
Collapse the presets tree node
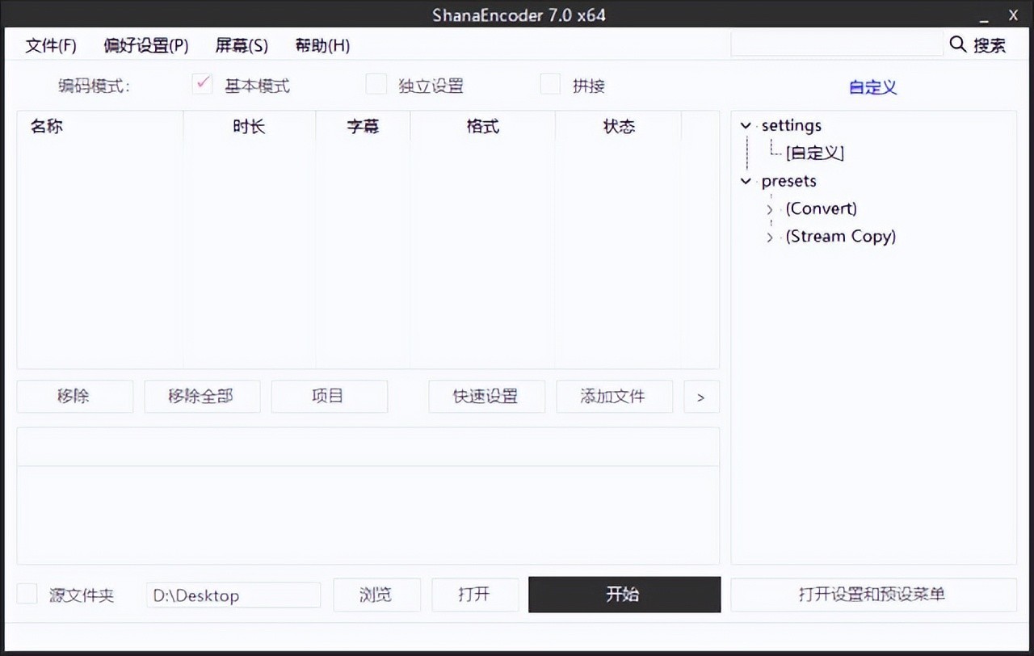(745, 181)
